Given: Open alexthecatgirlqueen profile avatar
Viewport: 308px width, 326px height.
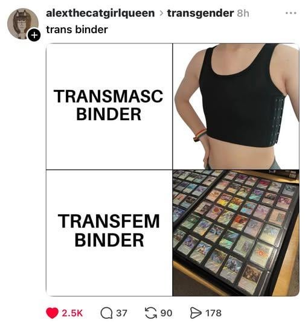Looking at the screenshot, I should click(x=23, y=24).
